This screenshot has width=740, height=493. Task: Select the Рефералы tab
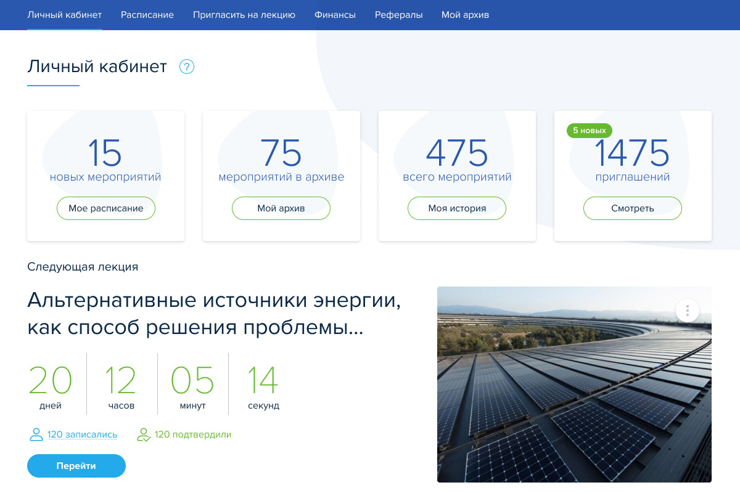coord(399,15)
